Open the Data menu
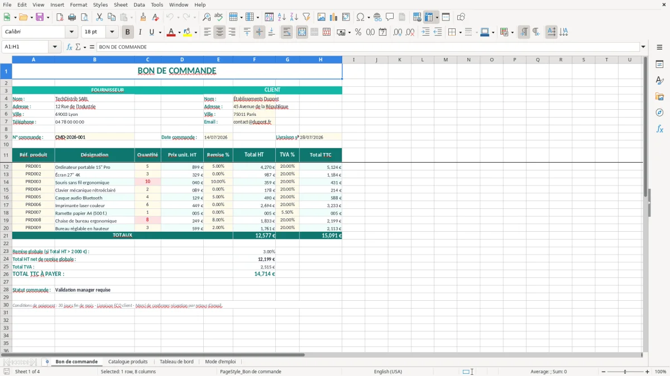The width and height of the screenshot is (670, 376). pos(139,4)
